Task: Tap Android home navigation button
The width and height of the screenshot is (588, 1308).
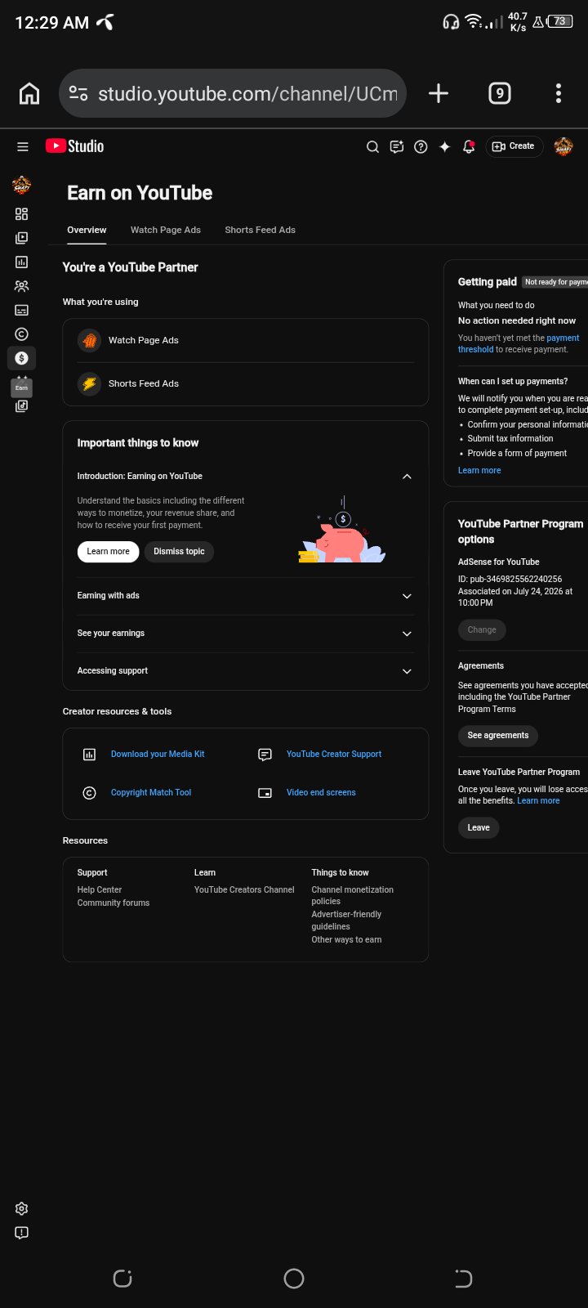Action: click(x=294, y=1279)
